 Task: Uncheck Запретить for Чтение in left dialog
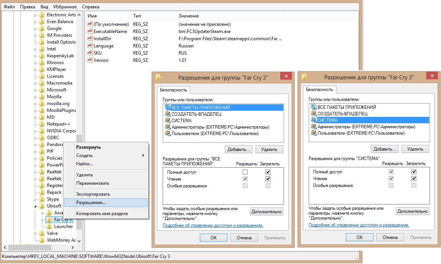268,179
